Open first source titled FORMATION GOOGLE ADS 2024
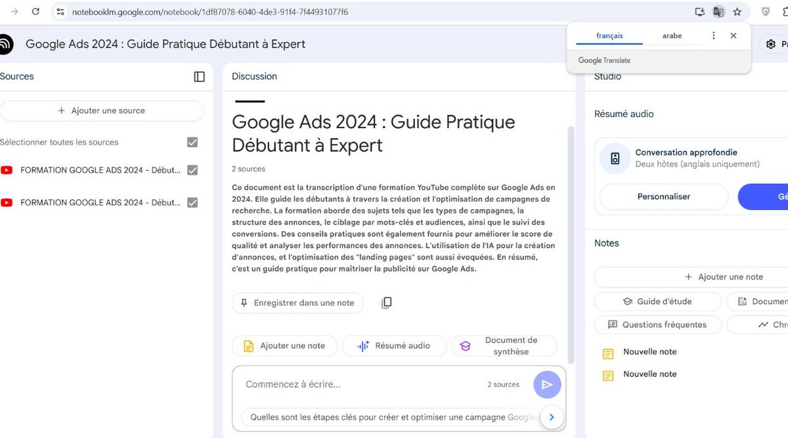 100,170
